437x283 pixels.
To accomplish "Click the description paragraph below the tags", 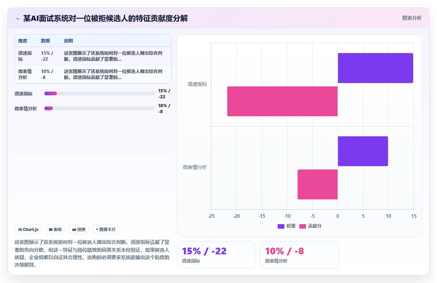I will click(92, 254).
